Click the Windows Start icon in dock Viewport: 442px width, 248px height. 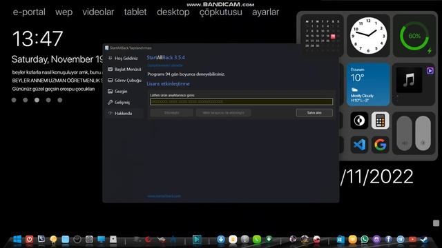[x=17, y=240]
